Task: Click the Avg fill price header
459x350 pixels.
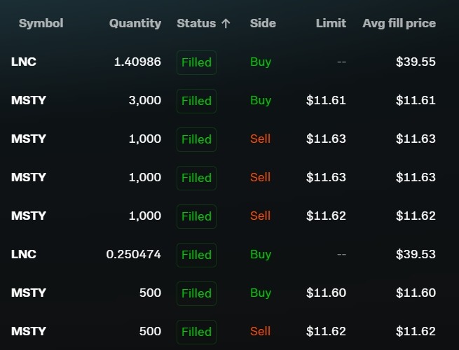Action: point(399,23)
